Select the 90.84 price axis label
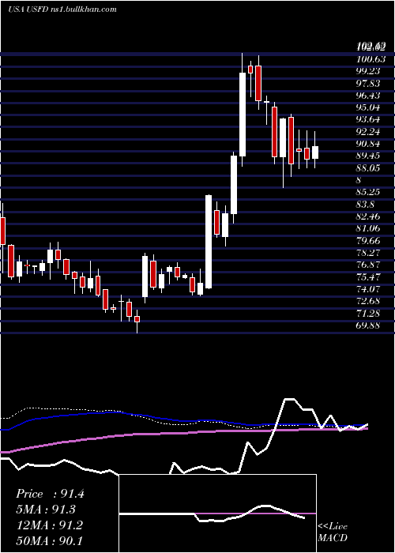The image size is (395, 553). point(368,144)
